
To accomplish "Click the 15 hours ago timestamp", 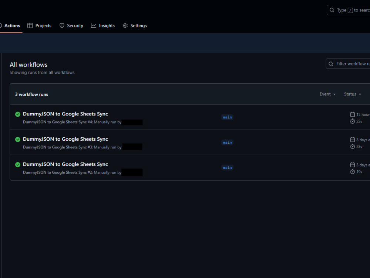I will (x=363, y=114).
